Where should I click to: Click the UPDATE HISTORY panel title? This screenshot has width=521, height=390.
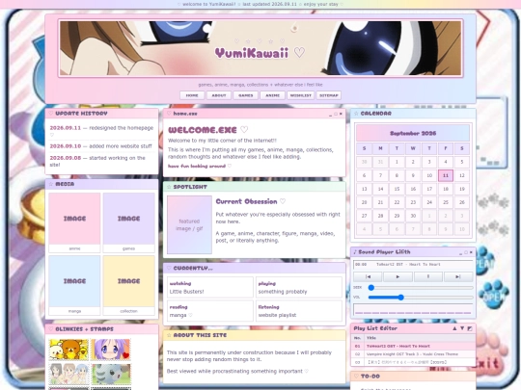pos(81,114)
